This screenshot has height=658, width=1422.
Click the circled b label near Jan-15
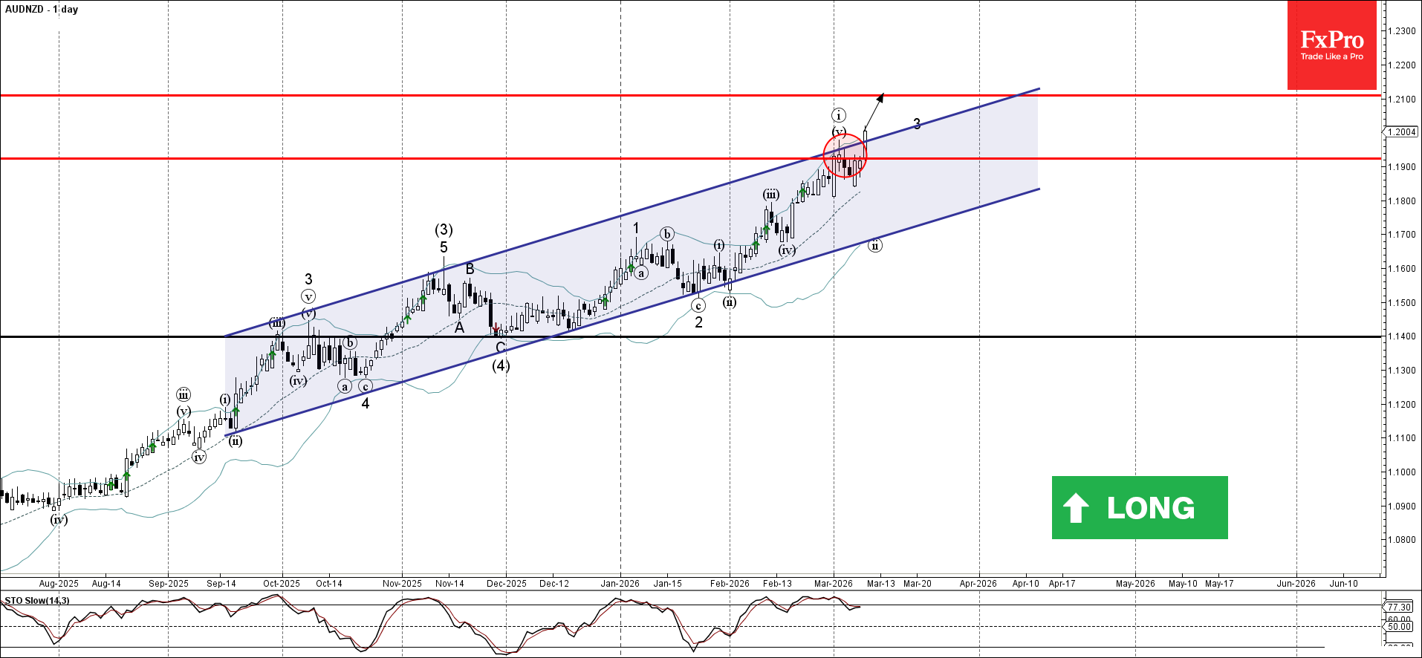tap(667, 235)
